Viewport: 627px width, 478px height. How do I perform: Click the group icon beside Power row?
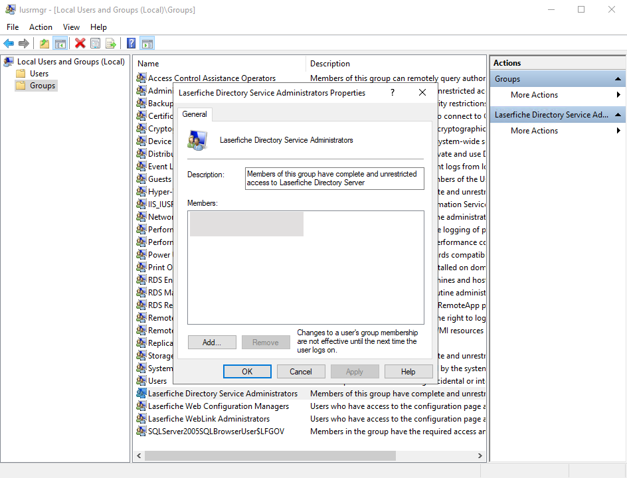141,254
